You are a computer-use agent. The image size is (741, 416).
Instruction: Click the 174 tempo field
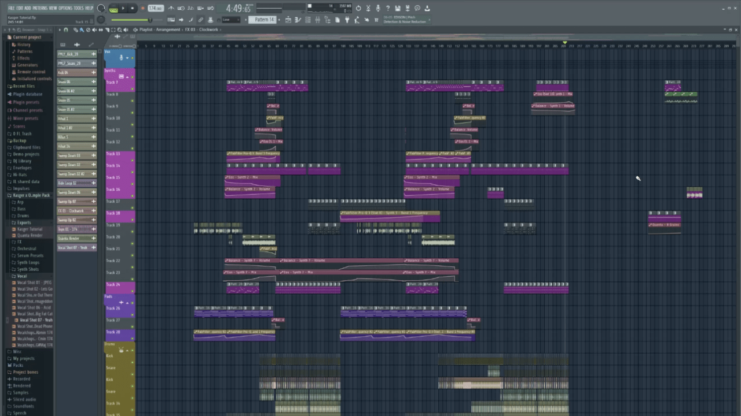coord(155,8)
